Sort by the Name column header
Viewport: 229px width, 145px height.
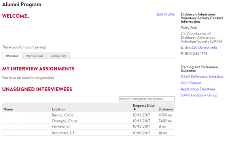coord(8,109)
